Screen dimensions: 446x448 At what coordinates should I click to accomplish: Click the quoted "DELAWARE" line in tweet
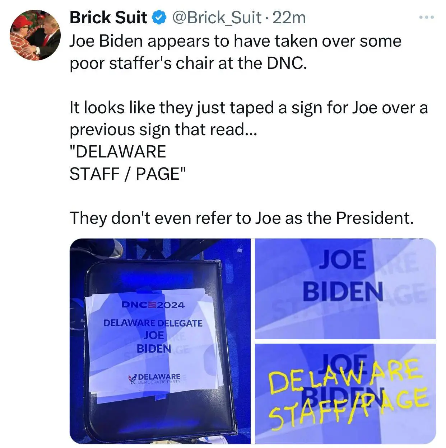pos(118,151)
